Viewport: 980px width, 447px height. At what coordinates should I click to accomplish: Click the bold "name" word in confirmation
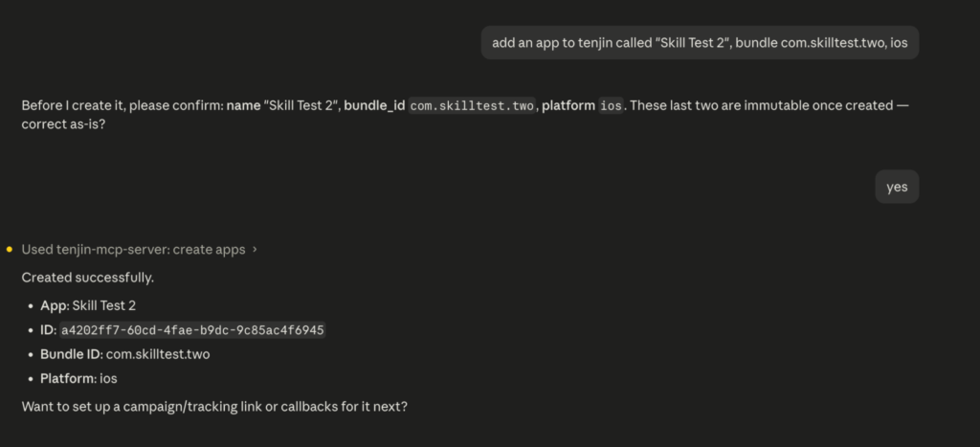[243, 105]
